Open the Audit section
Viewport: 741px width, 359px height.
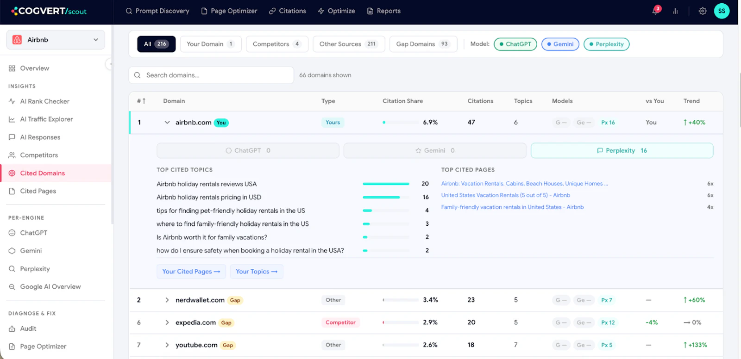pos(28,328)
